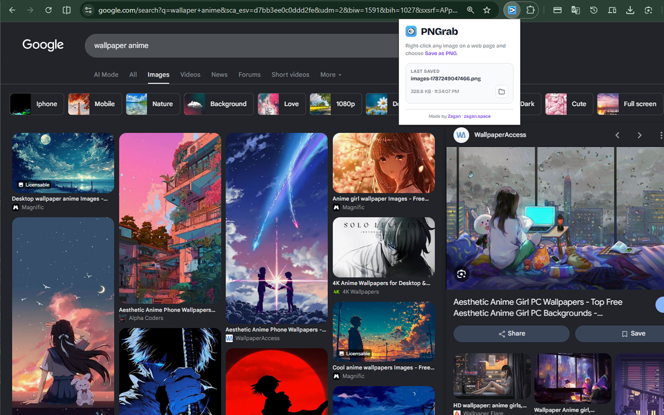The height and width of the screenshot is (415, 664).
Task: Click the browser address bar URL
Action: pyautogui.click(x=278, y=10)
